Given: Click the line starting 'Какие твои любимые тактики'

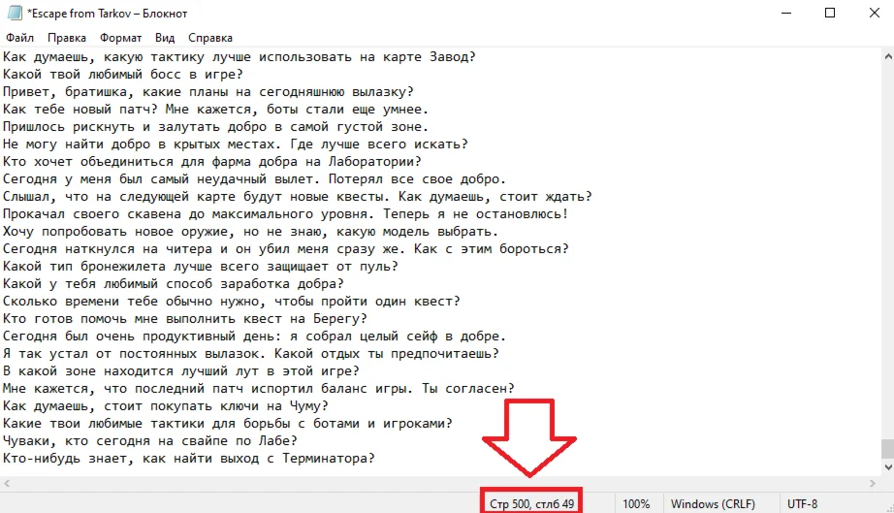Looking at the screenshot, I should point(228,424).
